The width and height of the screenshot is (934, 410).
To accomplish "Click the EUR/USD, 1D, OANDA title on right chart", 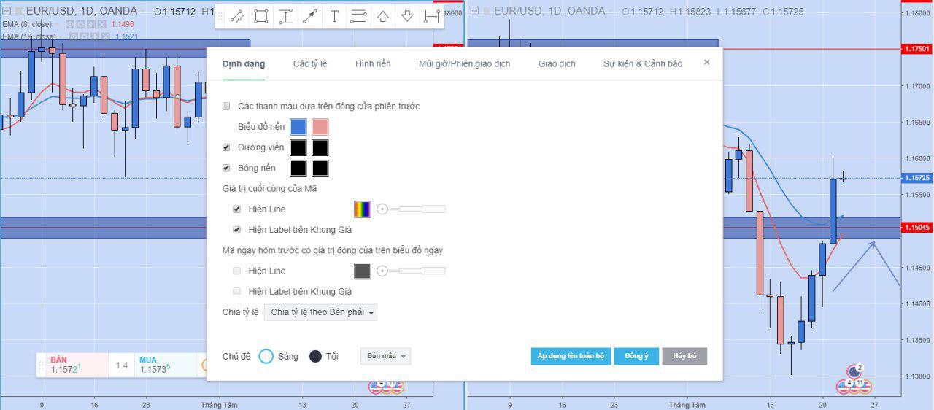I will pos(549,11).
